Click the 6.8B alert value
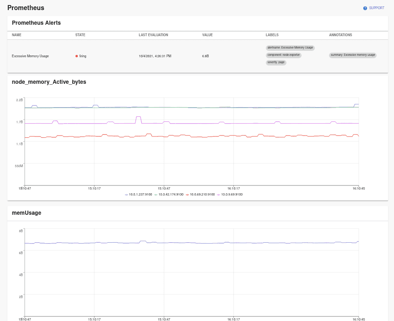This screenshot has height=321, width=394. (x=205, y=56)
